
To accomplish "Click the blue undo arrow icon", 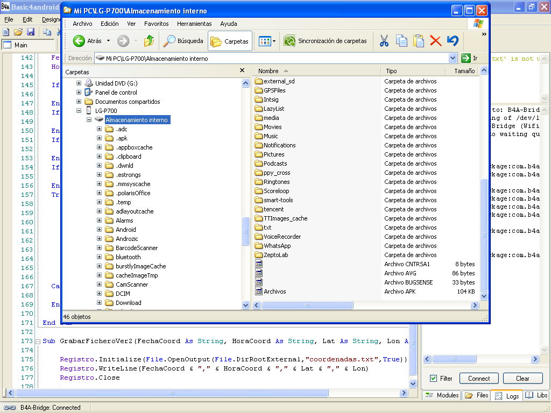I will pyautogui.click(x=453, y=41).
